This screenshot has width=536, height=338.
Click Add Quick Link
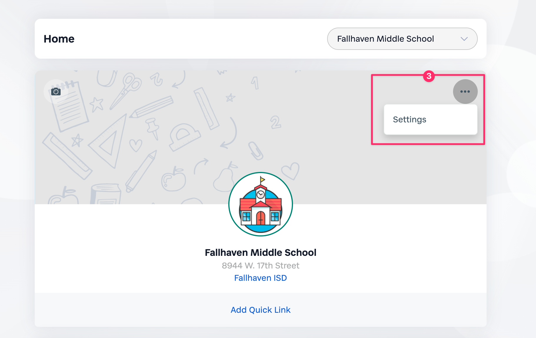[260, 310]
